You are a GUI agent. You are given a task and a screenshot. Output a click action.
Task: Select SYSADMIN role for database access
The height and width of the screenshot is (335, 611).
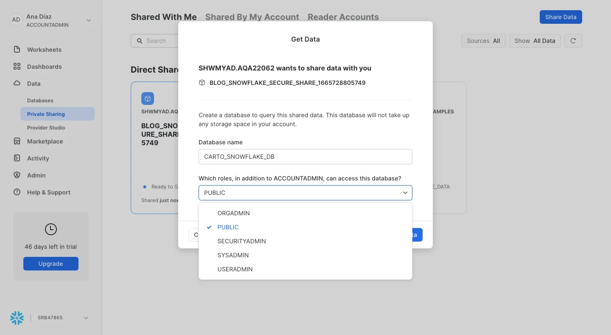(233, 255)
